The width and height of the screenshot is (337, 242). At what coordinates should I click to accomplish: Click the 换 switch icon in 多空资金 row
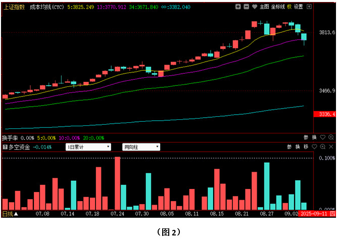pyautogui.click(x=298, y=147)
